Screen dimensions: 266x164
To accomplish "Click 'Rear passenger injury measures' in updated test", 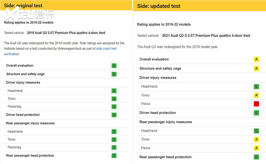I will 166,122.
